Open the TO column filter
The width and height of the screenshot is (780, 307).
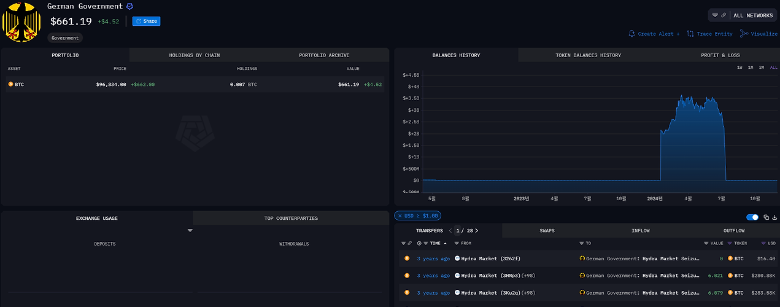(x=582, y=243)
